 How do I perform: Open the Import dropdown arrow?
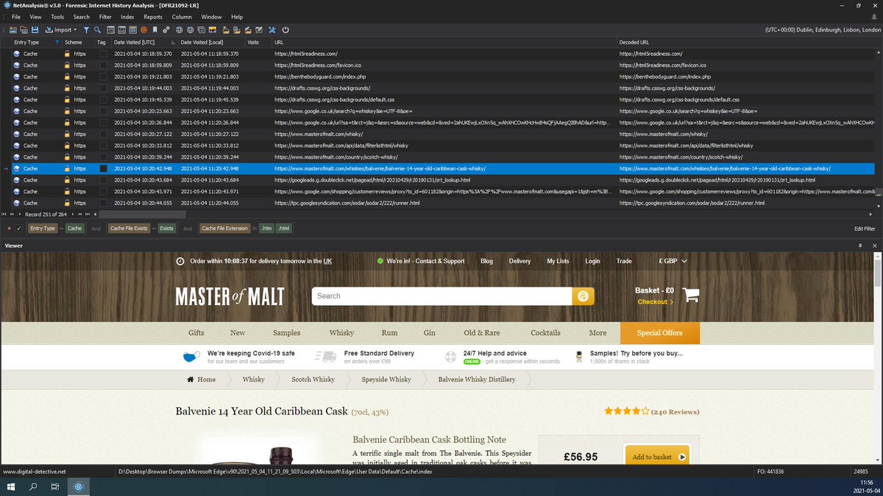[76, 30]
